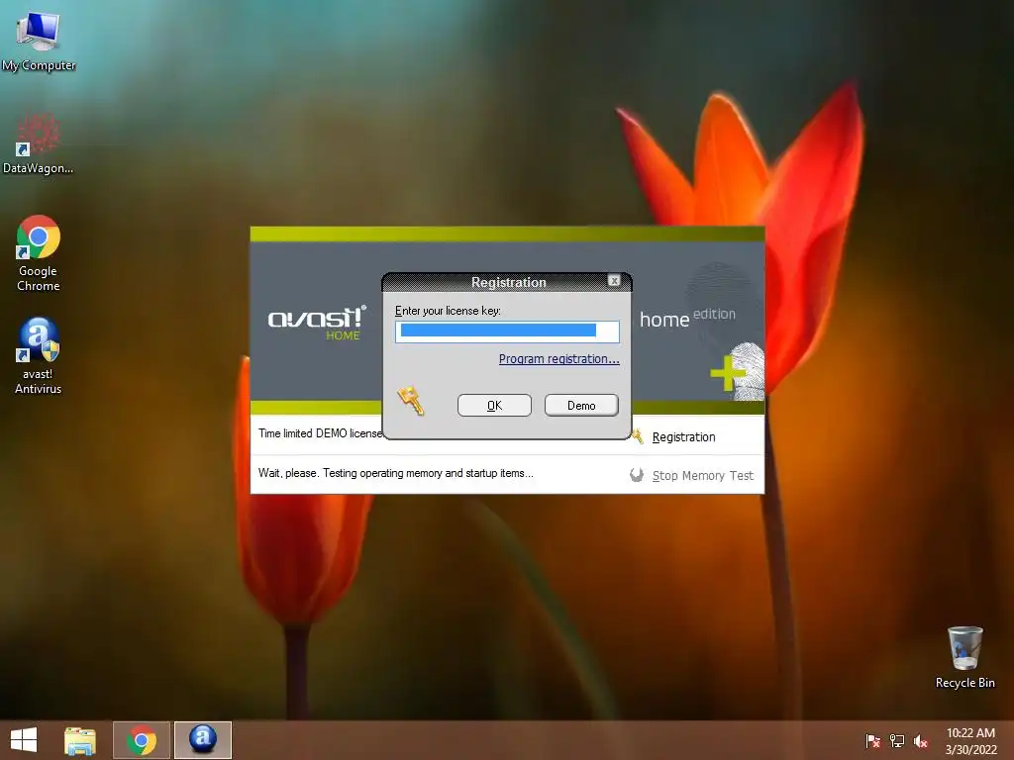The height and width of the screenshot is (760, 1014).
Task: Click Registration link in avast window
Action: tap(683, 436)
